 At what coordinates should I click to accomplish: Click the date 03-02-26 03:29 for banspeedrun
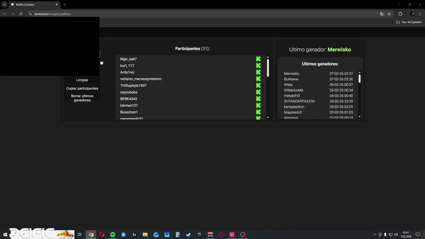[341, 107]
